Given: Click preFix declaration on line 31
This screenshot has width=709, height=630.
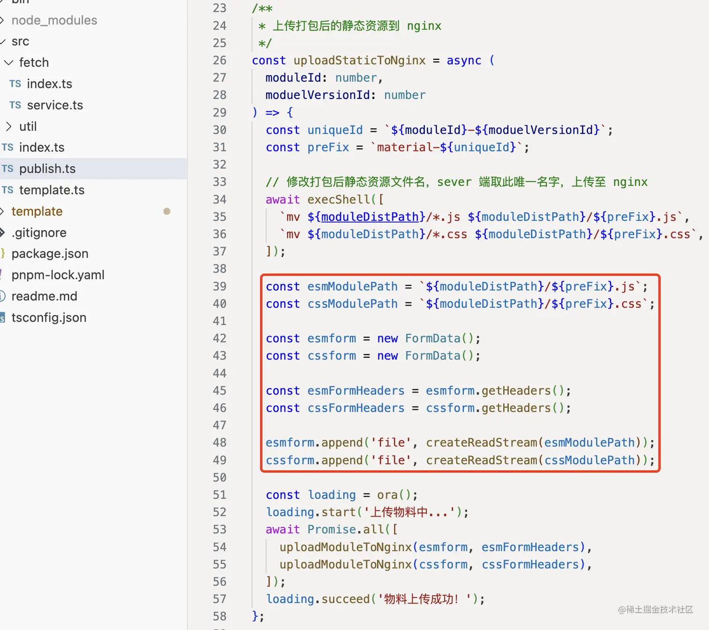Looking at the screenshot, I should (x=328, y=147).
